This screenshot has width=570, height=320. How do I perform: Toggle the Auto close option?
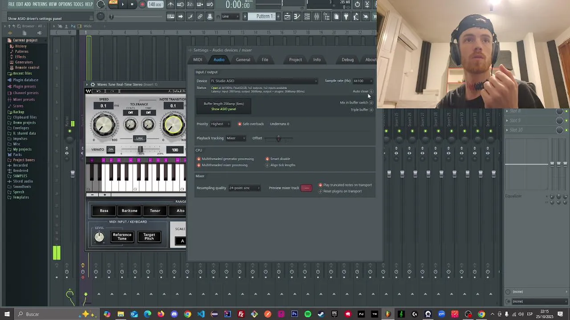click(371, 92)
